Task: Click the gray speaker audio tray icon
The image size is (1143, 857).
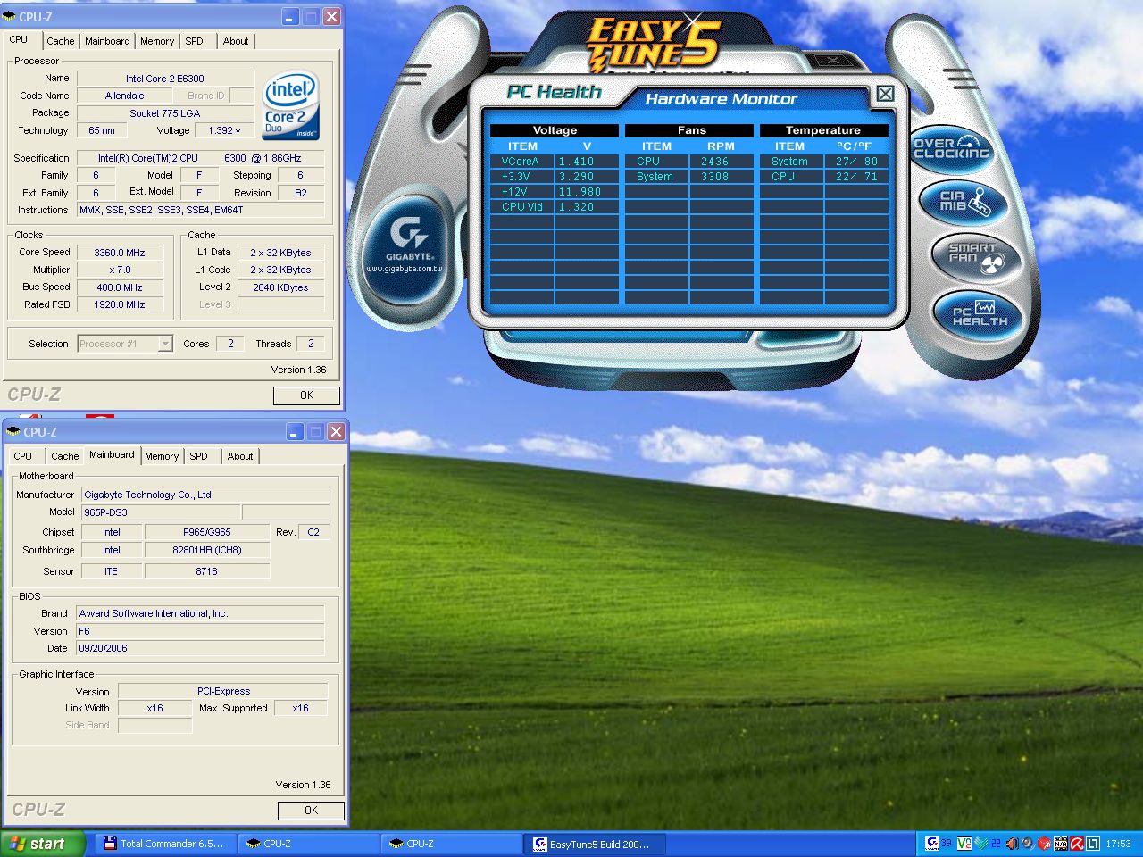Action: [x=1028, y=844]
